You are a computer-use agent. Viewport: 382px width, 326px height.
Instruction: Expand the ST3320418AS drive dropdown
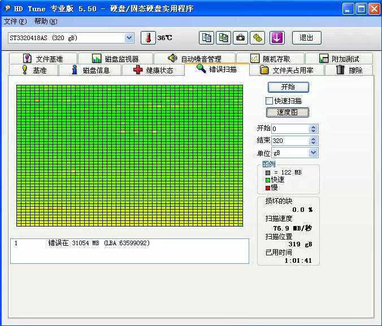point(129,38)
